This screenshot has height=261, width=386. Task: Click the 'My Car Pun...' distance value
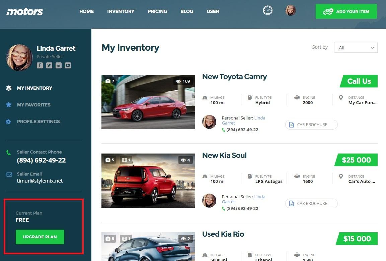click(x=362, y=103)
